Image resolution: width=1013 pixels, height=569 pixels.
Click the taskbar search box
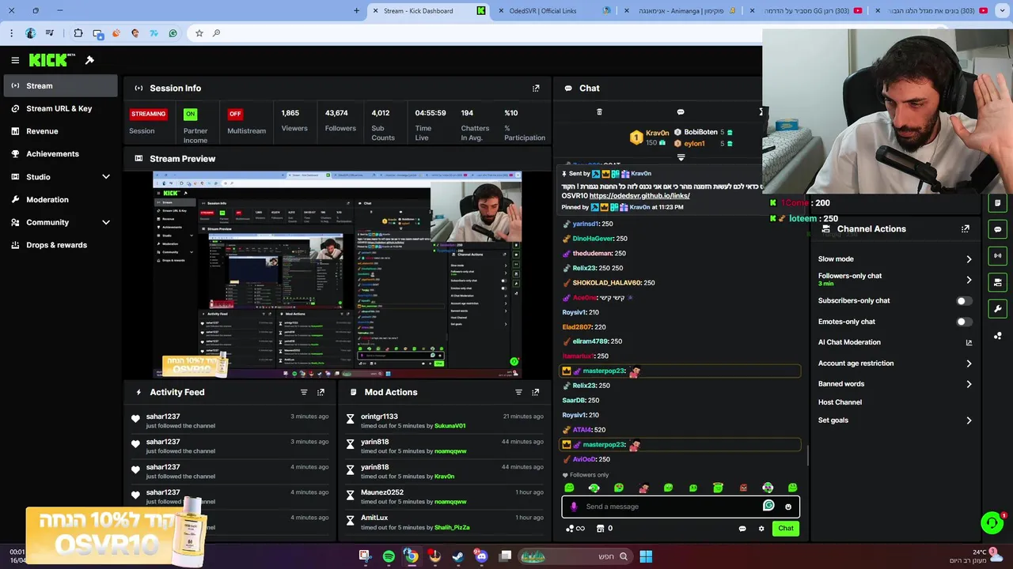click(x=577, y=556)
